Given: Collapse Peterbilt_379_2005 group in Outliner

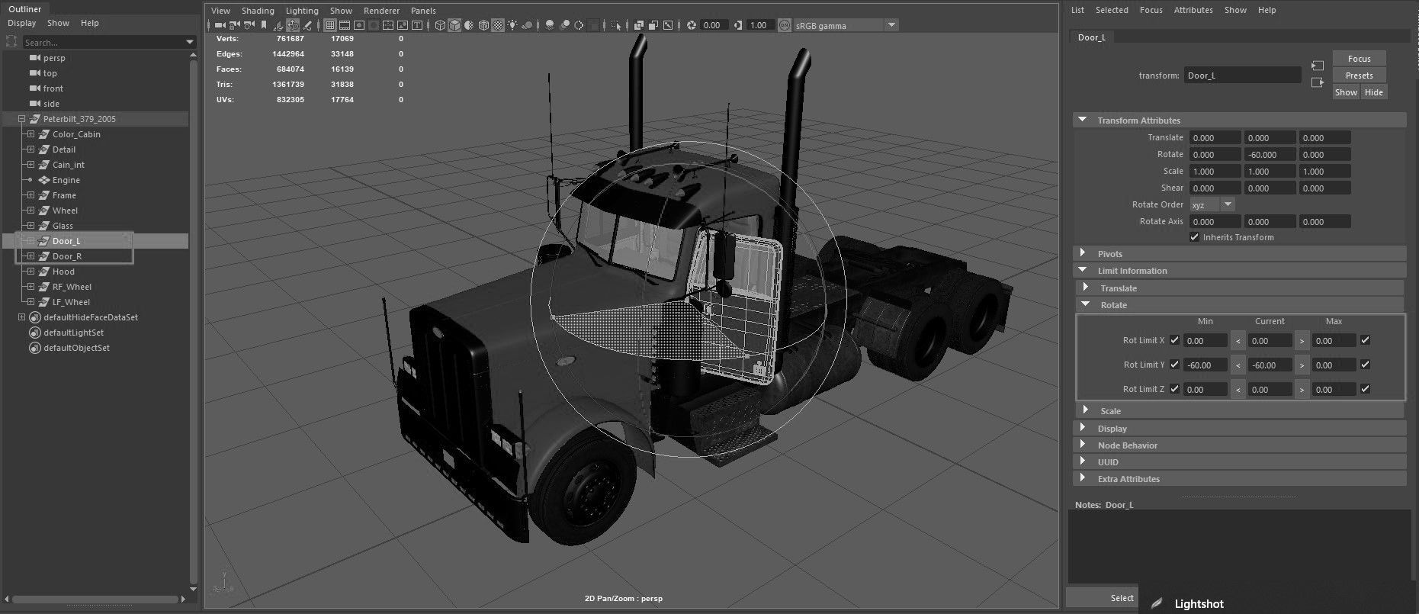Looking at the screenshot, I should [22, 119].
